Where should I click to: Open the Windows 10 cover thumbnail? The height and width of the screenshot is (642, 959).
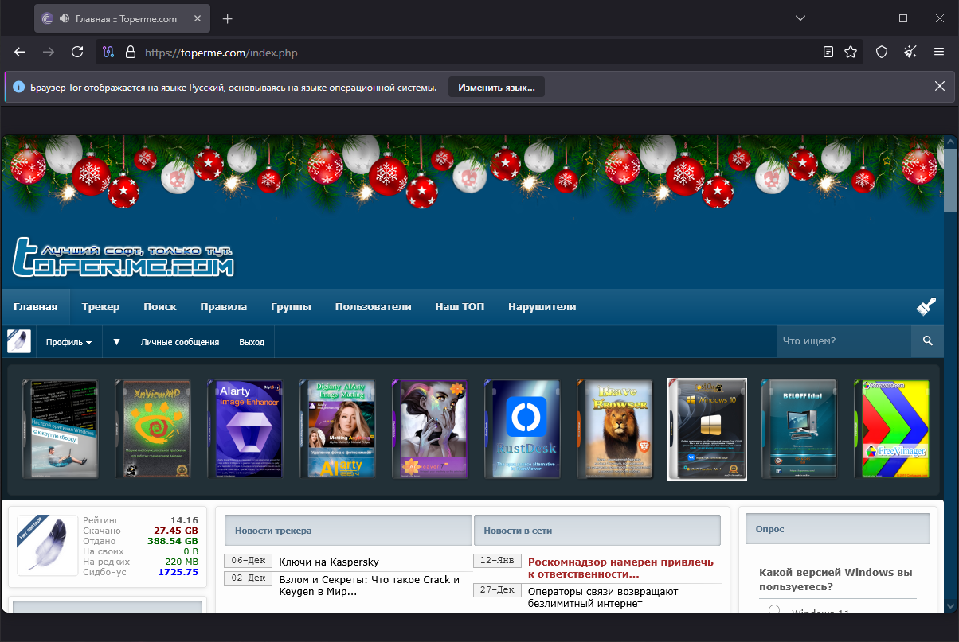707,429
